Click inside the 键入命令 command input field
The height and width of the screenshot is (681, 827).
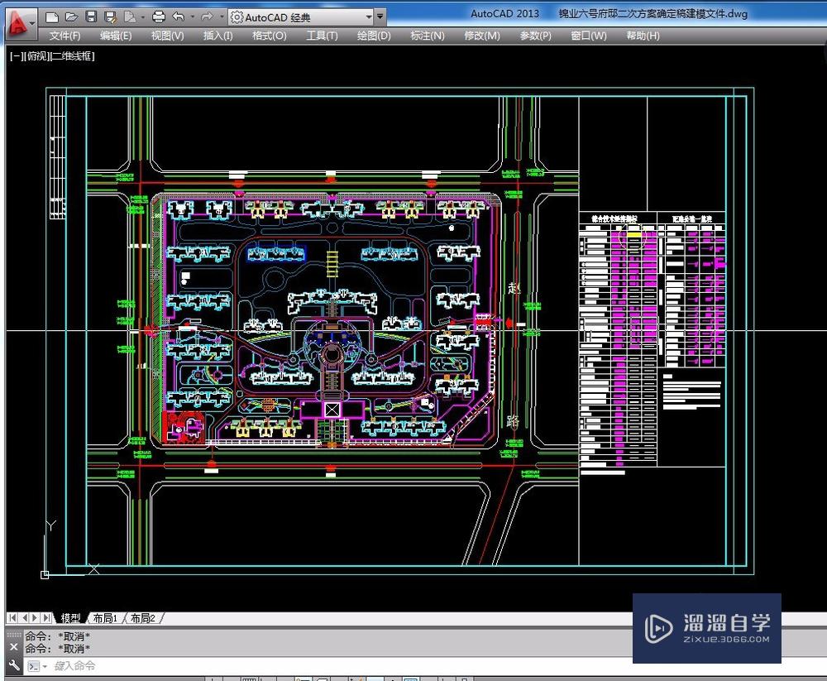pos(99,666)
